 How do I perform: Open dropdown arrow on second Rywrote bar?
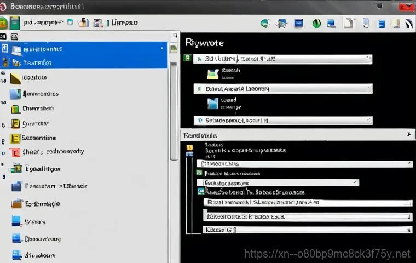(369, 88)
